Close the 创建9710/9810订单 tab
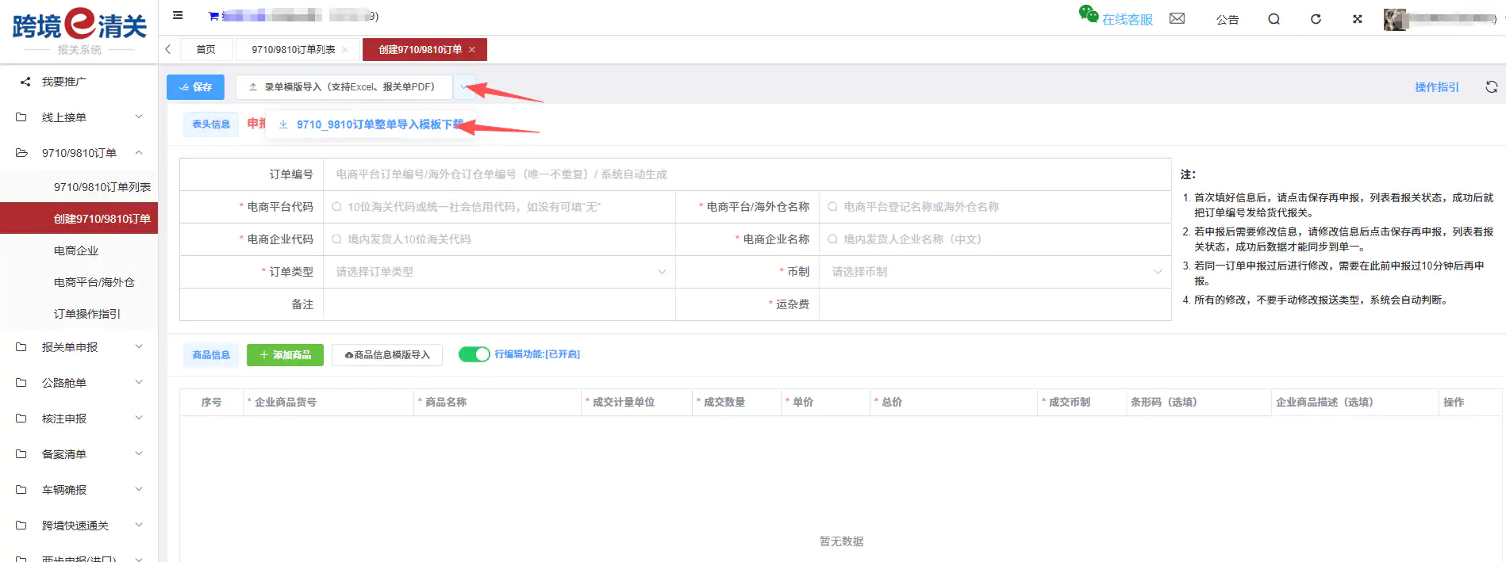Image resolution: width=1506 pixels, height=562 pixels. click(x=472, y=49)
